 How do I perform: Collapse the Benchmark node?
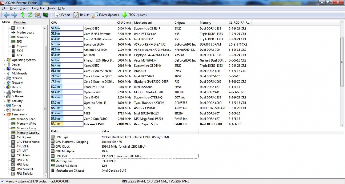click(x=4, y=114)
